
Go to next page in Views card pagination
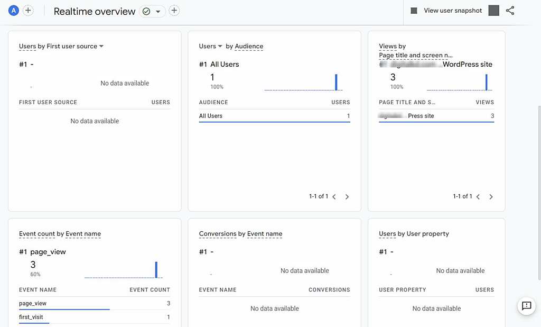coord(491,197)
